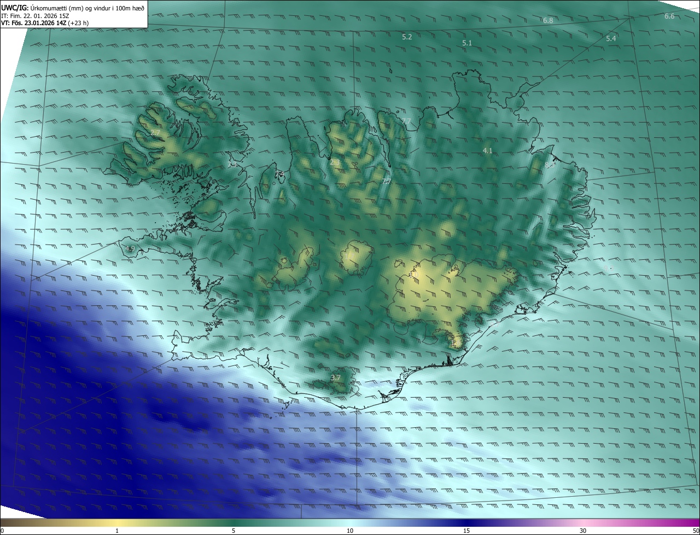Click the 5.1 value on the map
The width and height of the screenshot is (700, 535).
pyautogui.click(x=467, y=43)
